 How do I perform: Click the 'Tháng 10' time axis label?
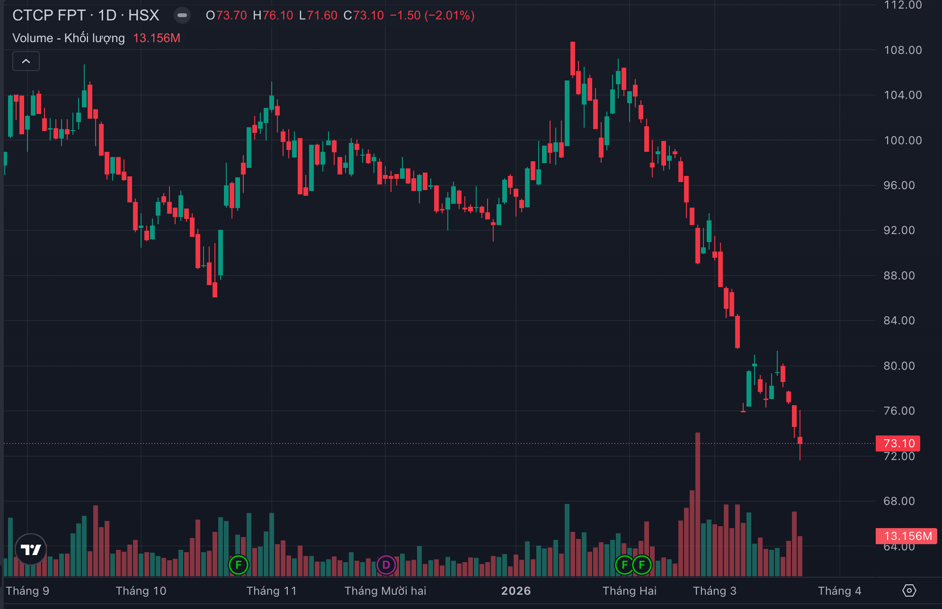pos(141,591)
